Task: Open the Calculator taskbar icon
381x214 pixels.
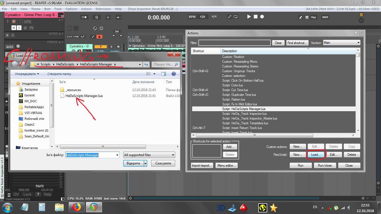Action: (x=42, y=208)
